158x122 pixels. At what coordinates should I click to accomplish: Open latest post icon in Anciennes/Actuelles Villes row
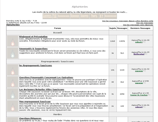point(149,95)
